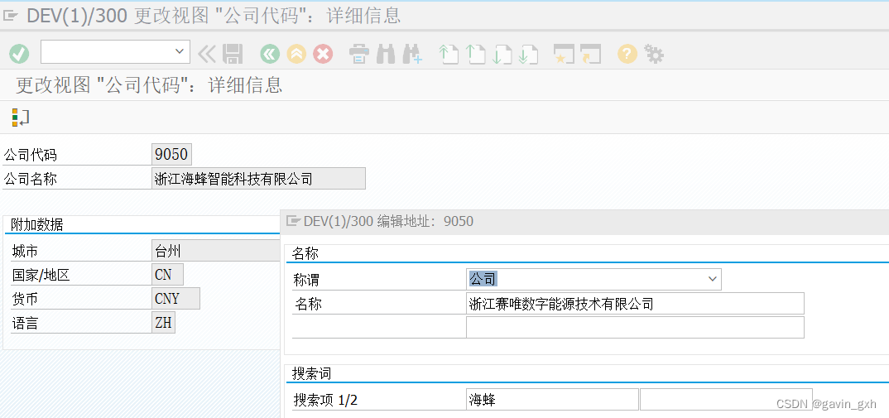Click the Last Page icon
This screenshot has width=889, height=418.
[x=528, y=55]
